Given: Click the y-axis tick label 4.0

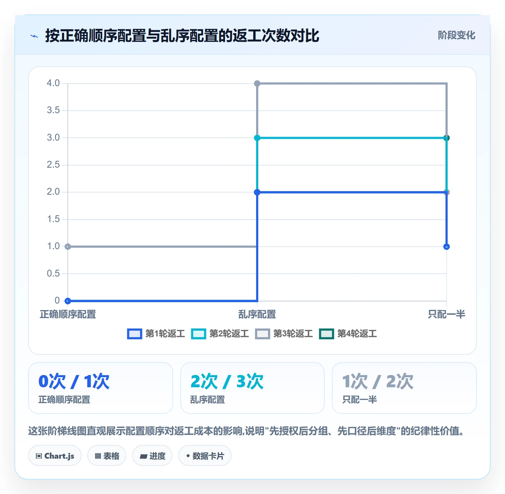Looking at the screenshot, I should pos(53,83).
